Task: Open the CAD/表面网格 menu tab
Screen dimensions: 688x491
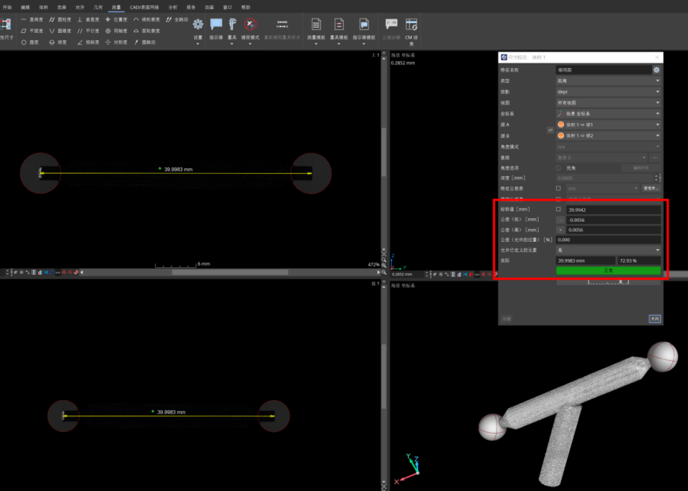Action: click(144, 7)
